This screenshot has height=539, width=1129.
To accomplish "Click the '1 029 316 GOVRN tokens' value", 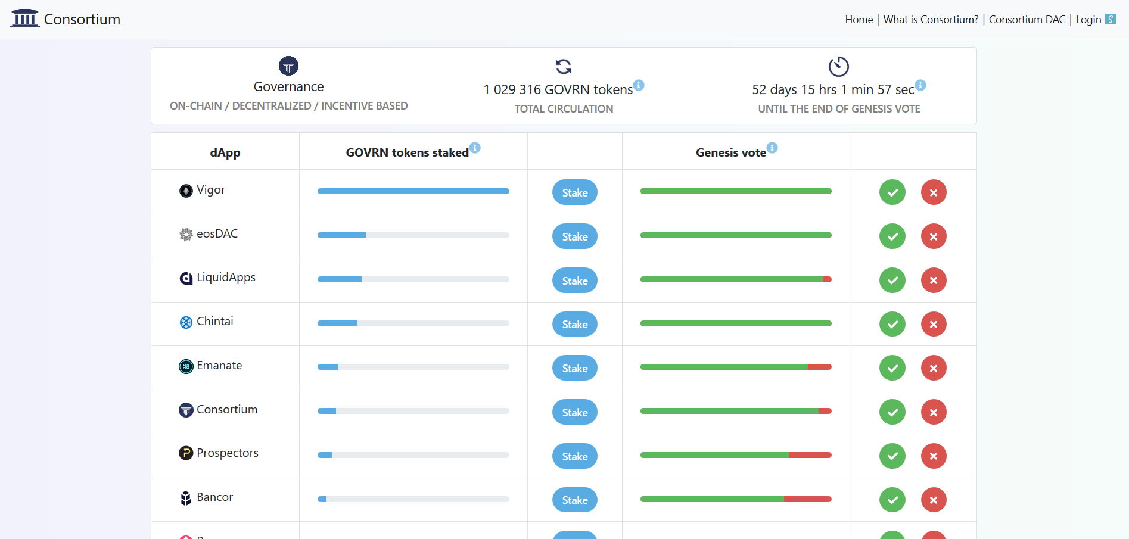I will pos(558,89).
